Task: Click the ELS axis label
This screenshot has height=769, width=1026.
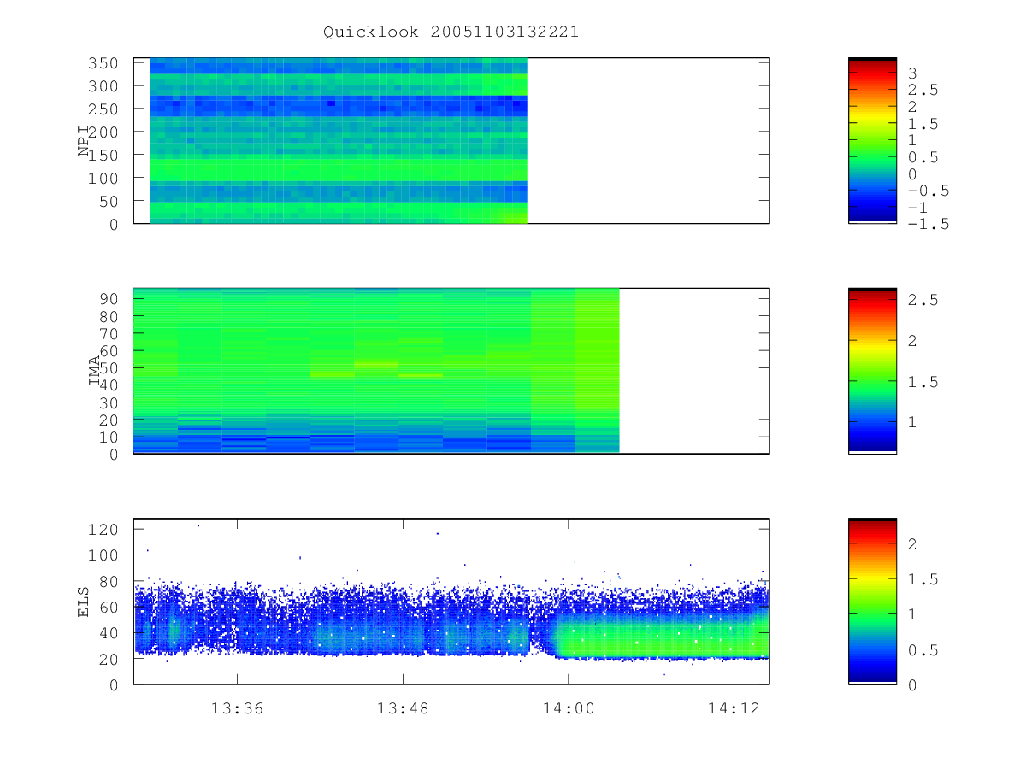Action: tap(84, 602)
